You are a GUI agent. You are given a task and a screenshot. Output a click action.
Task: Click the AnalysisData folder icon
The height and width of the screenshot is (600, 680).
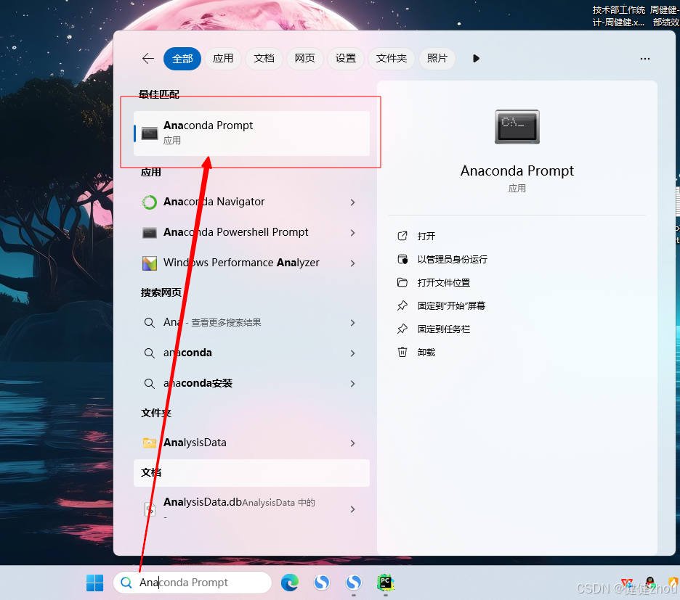[150, 443]
